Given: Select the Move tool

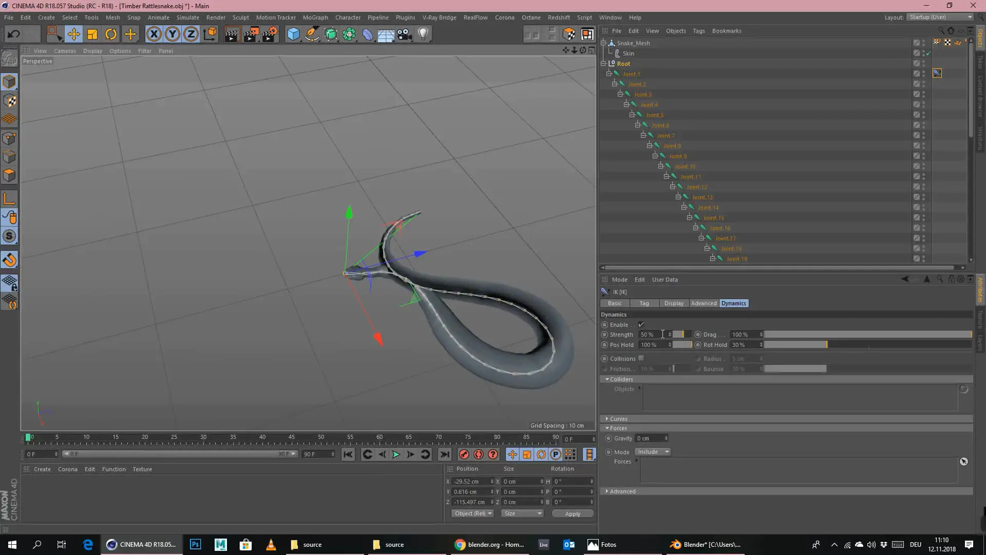Looking at the screenshot, I should pos(73,34).
